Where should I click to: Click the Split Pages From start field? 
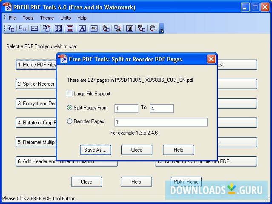pos(126,109)
